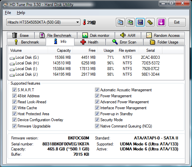The height and width of the screenshot is (167, 192).
Task: Toggle the Power-up in Standby checkbox
Action: point(97,114)
